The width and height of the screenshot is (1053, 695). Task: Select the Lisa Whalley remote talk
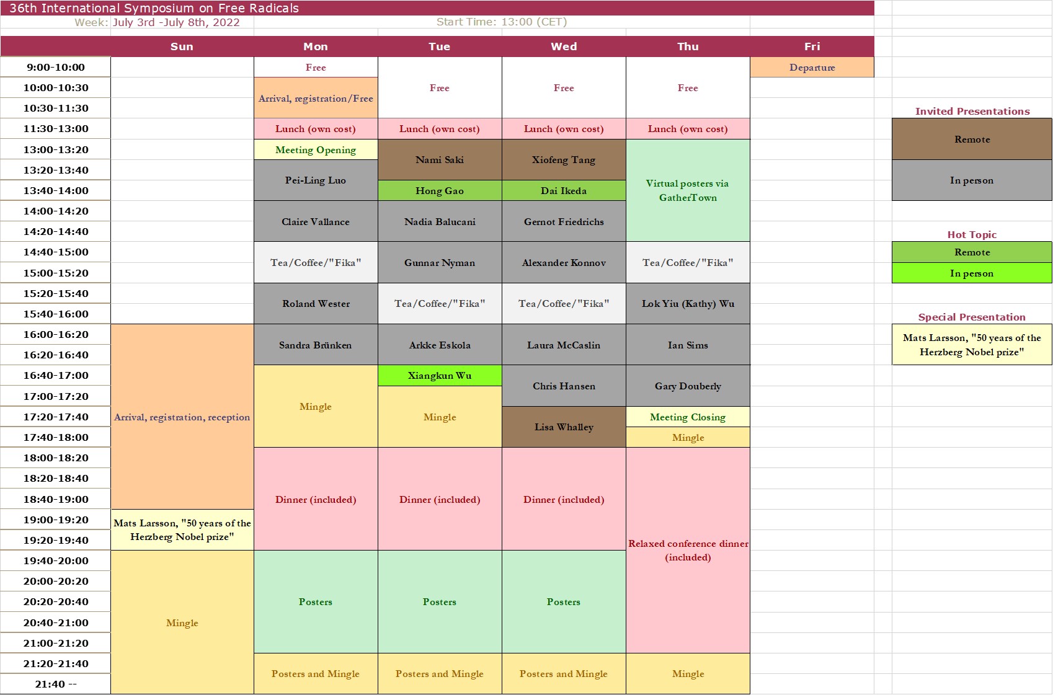[x=564, y=427]
